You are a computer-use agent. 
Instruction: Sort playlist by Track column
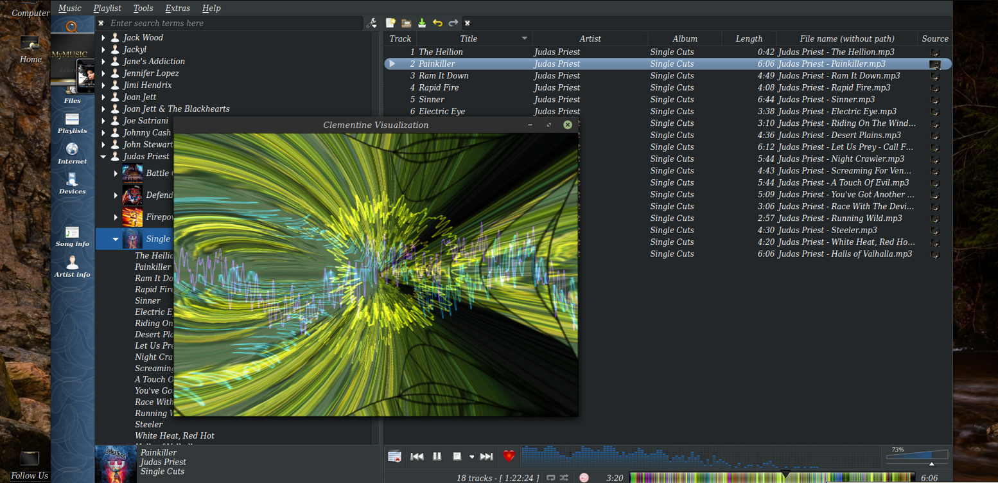coord(400,39)
